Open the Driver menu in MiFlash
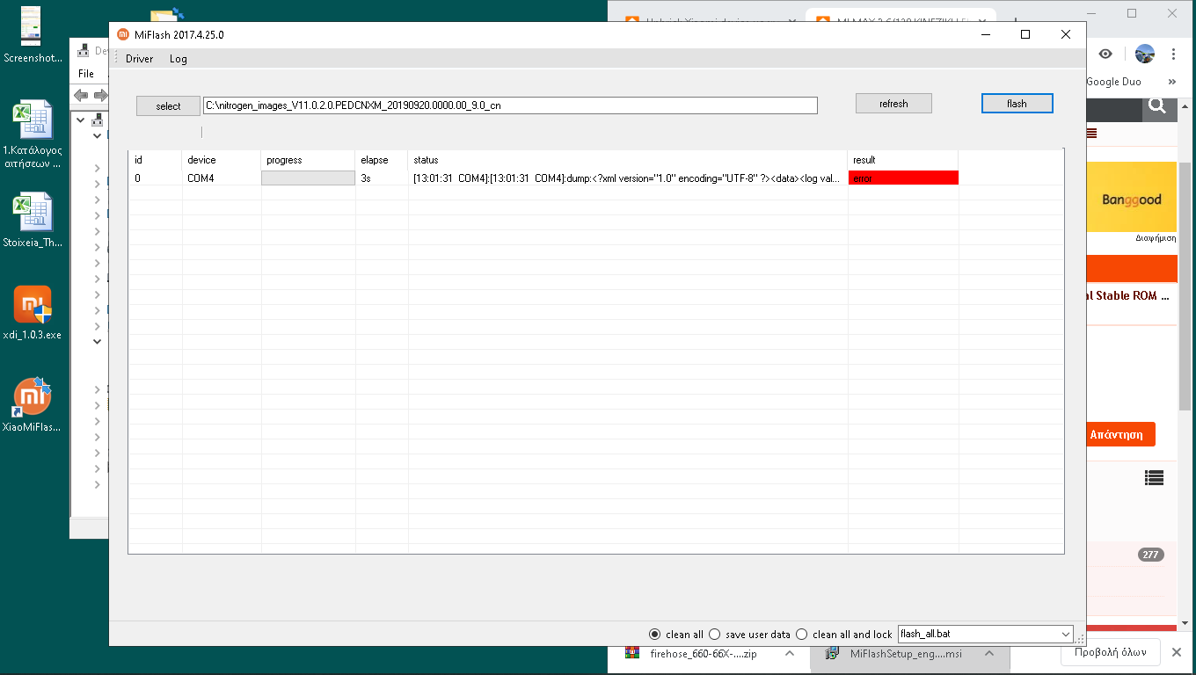 tap(139, 59)
